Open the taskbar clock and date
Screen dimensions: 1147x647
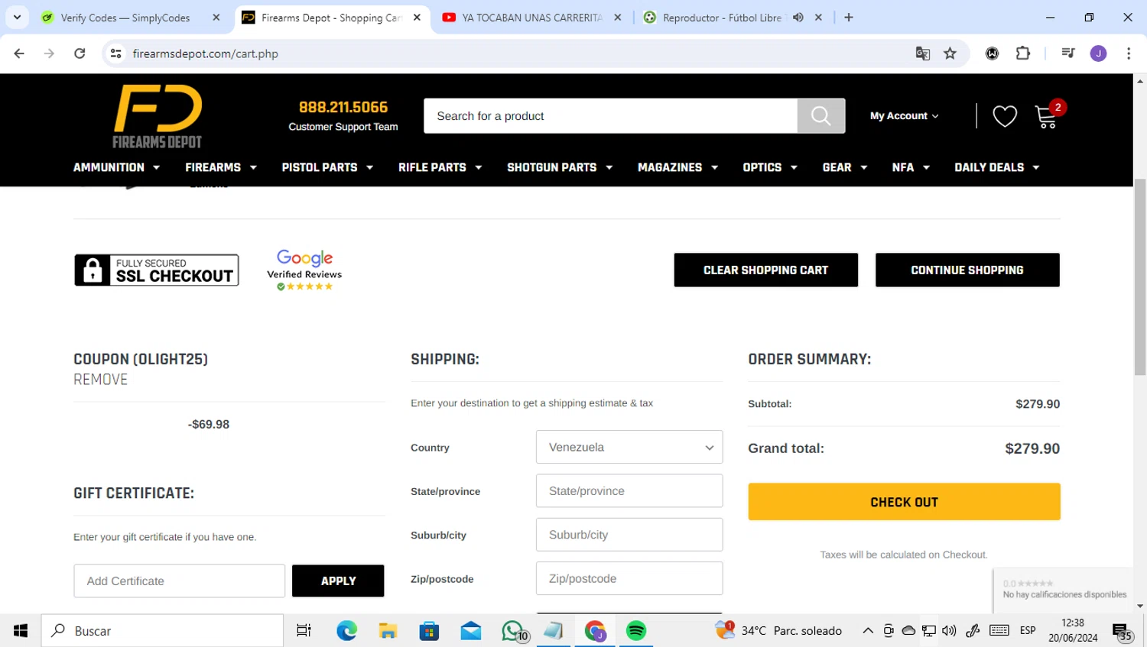coord(1073,631)
